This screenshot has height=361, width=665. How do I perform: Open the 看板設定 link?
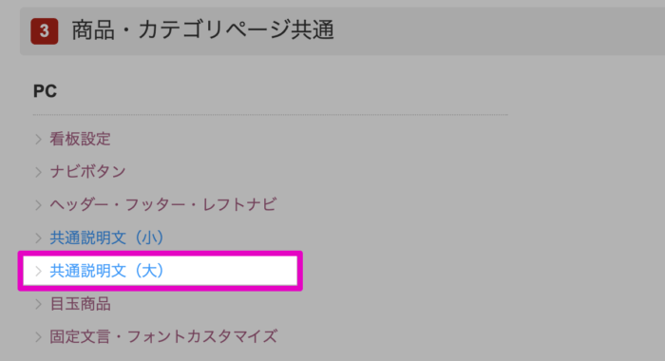point(80,139)
